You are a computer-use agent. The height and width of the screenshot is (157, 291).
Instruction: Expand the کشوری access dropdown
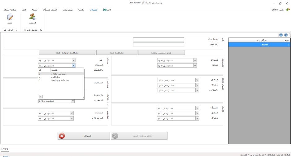[x=195, y=60]
